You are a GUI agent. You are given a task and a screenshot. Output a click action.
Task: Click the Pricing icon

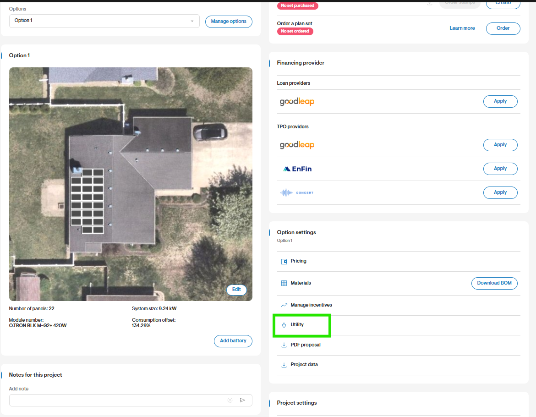point(284,262)
